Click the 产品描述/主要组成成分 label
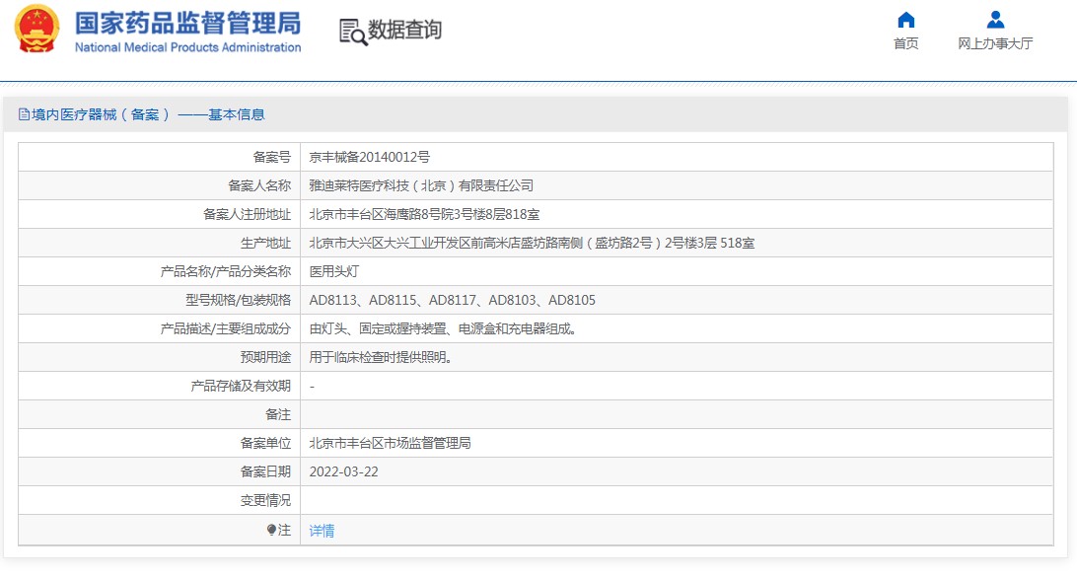Viewport: 1077px width, 577px height. pyautogui.click(x=226, y=329)
